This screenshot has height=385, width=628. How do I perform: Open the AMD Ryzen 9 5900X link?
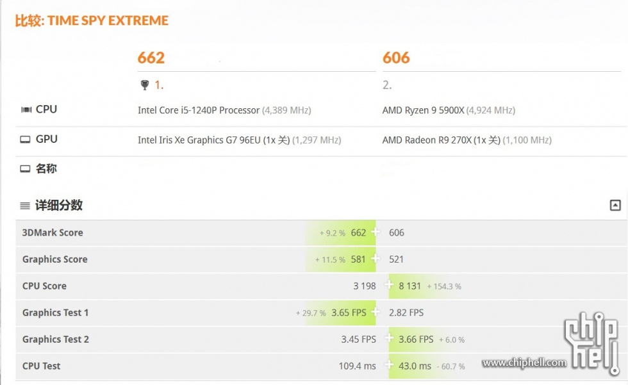424,110
